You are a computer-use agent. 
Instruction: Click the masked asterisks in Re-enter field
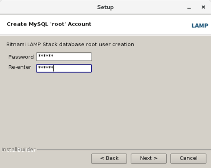(46, 67)
